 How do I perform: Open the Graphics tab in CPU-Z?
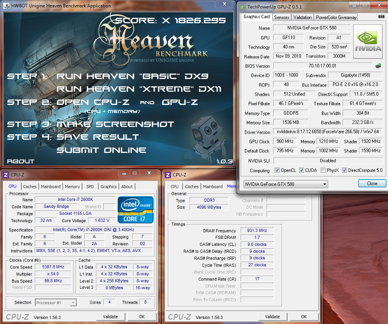click(x=108, y=187)
